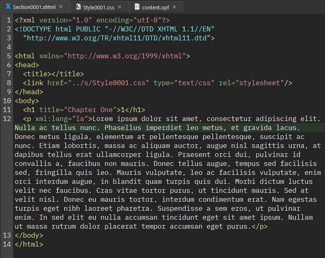325x258 pixels.
Task: Click the opening head tag
Action: tap(27, 65)
